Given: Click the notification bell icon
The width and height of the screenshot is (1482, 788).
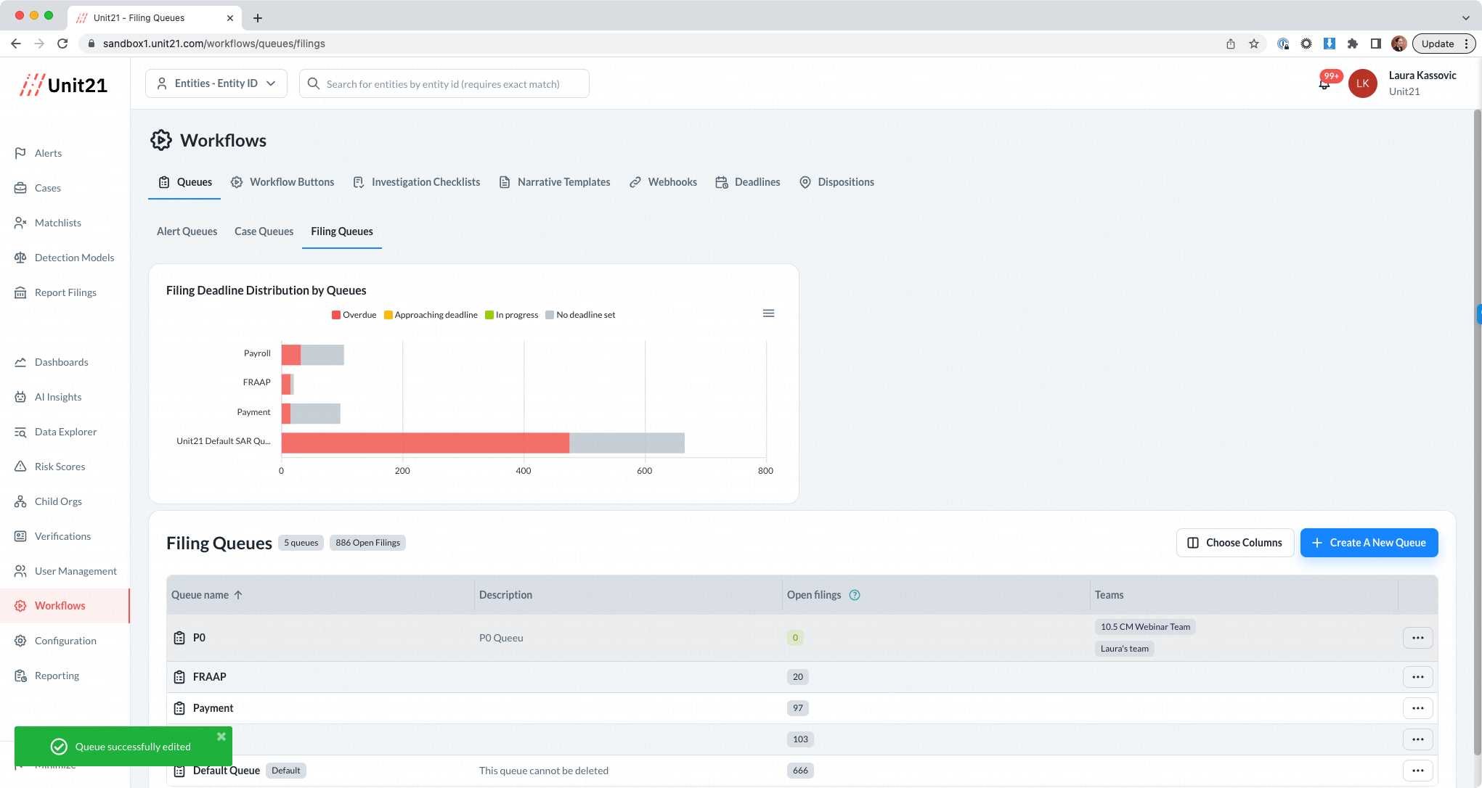Looking at the screenshot, I should point(1324,84).
